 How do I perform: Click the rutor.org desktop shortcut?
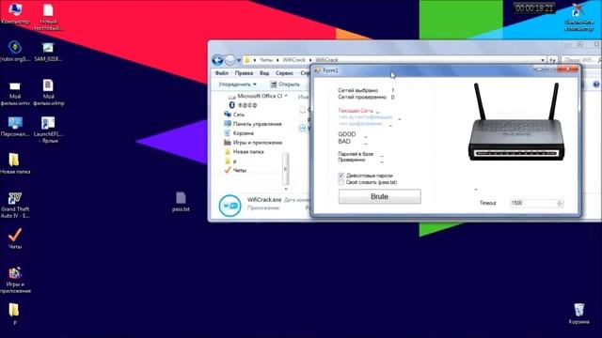[x=15, y=51]
